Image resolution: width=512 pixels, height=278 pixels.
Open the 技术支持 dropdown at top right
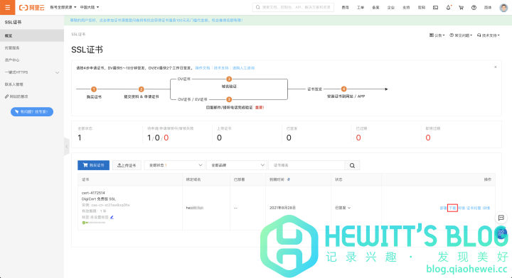(488, 35)
